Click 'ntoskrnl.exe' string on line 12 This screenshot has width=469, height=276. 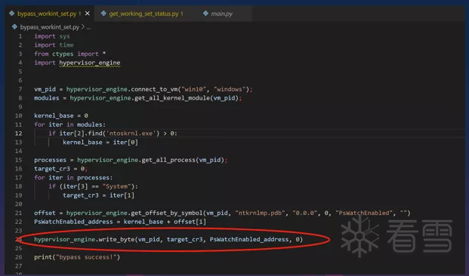pyautogui.click(x=131, y=133)
